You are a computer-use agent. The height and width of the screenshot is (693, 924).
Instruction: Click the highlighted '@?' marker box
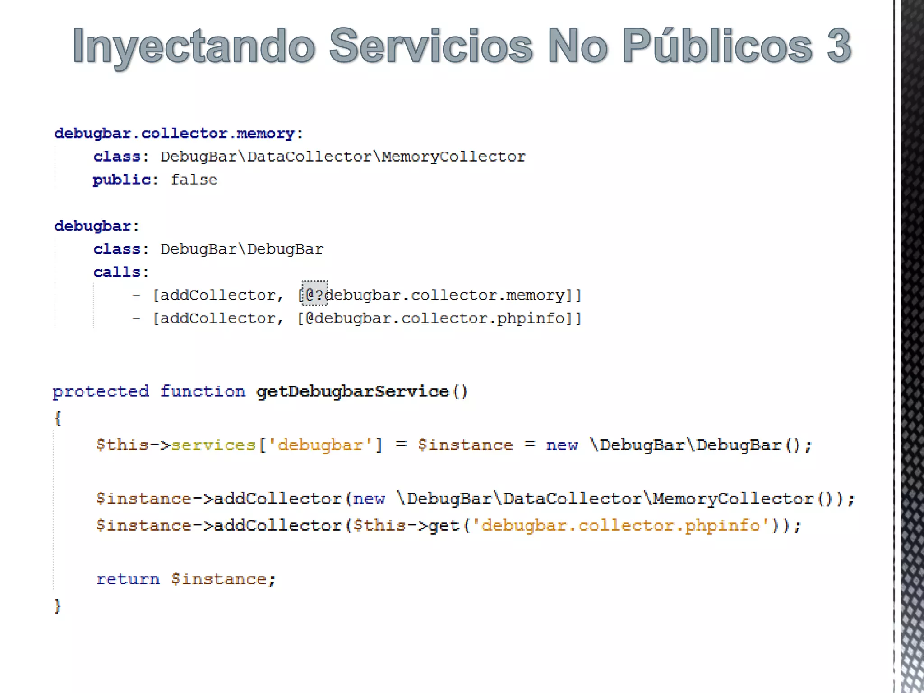314,294
